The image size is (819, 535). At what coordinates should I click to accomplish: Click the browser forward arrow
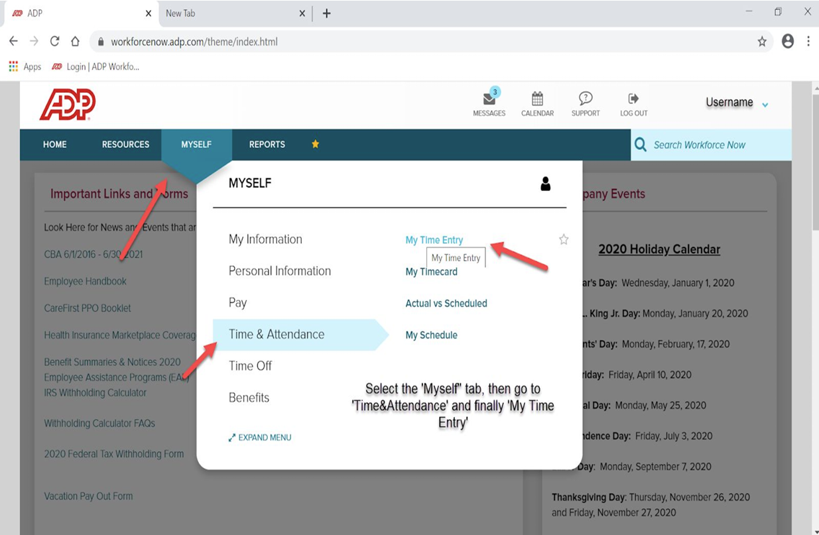click(34, 41)
